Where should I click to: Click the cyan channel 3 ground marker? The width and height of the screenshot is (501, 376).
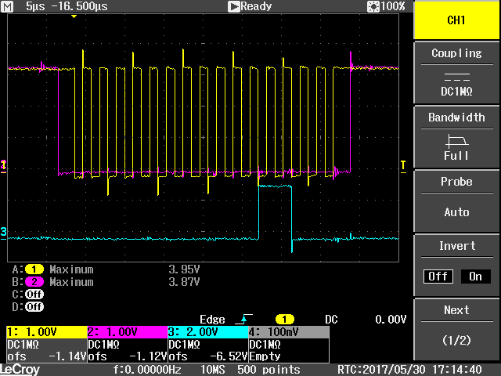pos(3,233)
